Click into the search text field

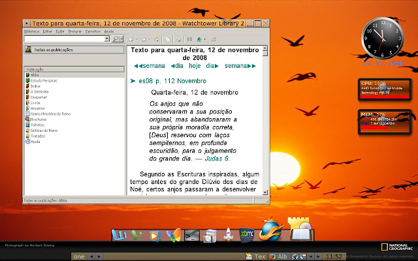[64, 39]
